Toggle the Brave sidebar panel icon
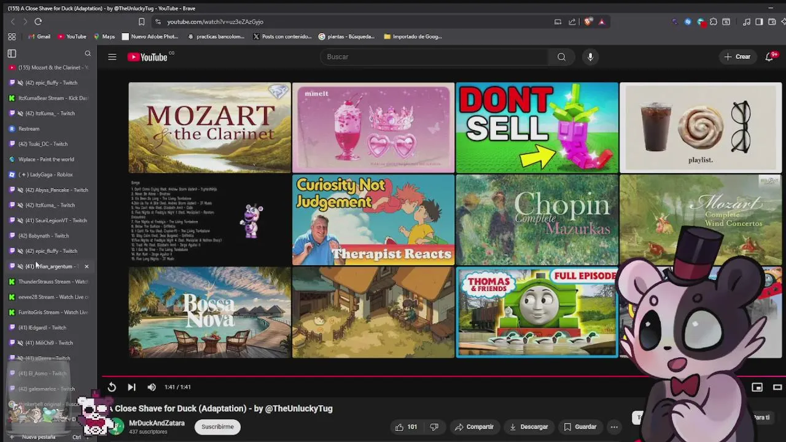The image size is (786, 442). (760, 21)
